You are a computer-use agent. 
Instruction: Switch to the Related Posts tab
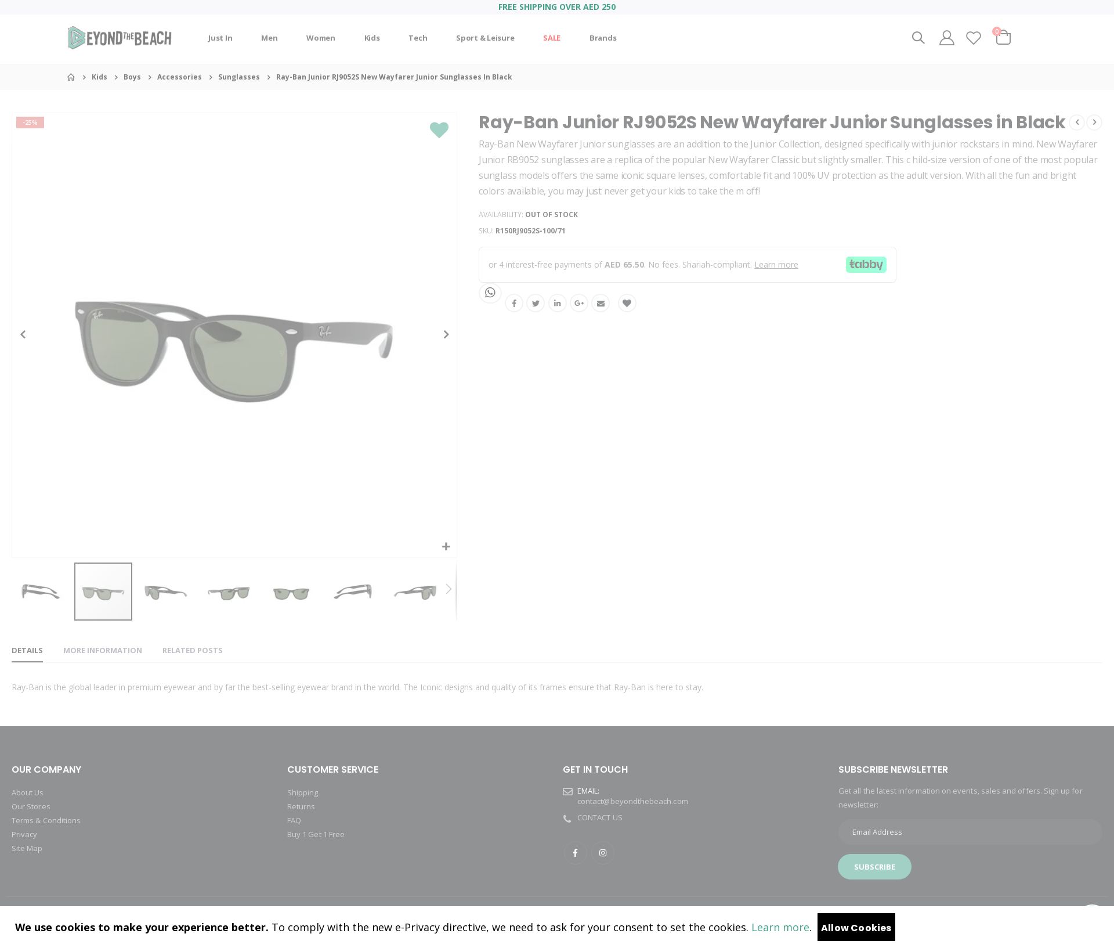point(193,650)
